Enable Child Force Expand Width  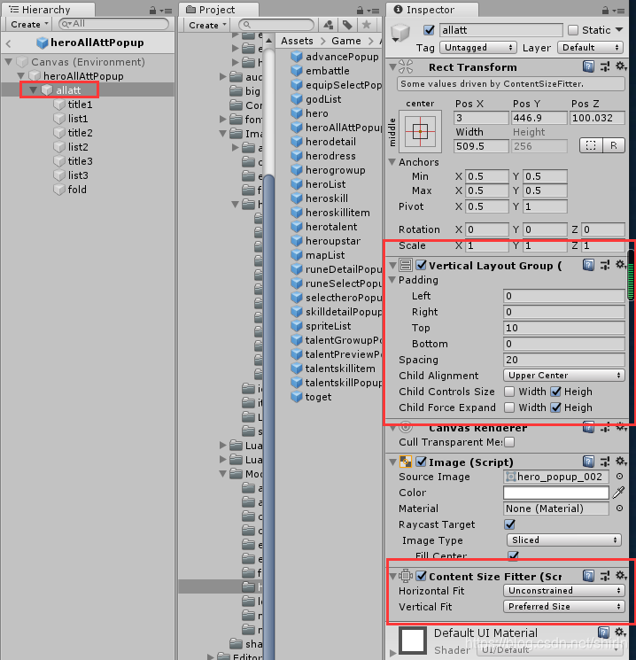click(x=508, y=408)
